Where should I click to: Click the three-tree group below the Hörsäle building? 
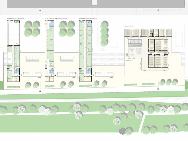168,82
